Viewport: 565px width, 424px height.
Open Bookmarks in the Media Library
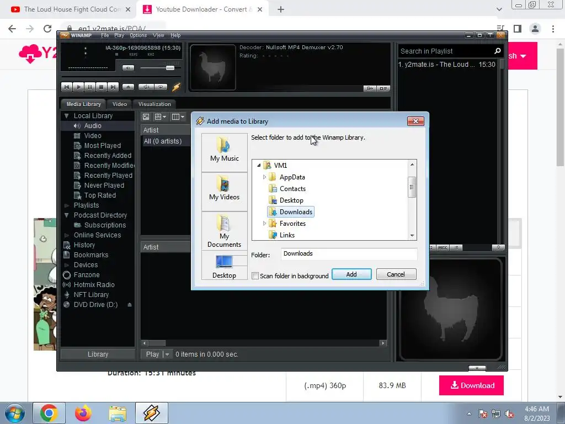pos(91,255)
